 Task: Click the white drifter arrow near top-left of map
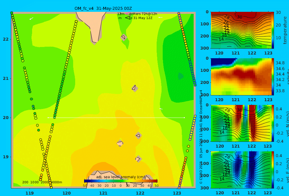point(31,18)
